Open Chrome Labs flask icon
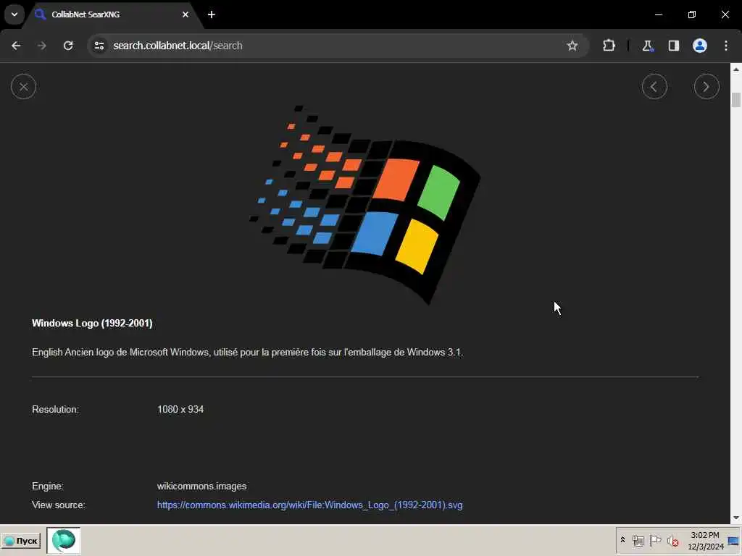 point(647,46)
